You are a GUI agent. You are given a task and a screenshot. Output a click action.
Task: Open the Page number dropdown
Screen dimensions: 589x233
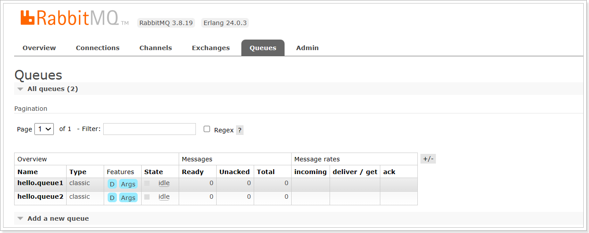pyautogui.click(x=44, y=129)
